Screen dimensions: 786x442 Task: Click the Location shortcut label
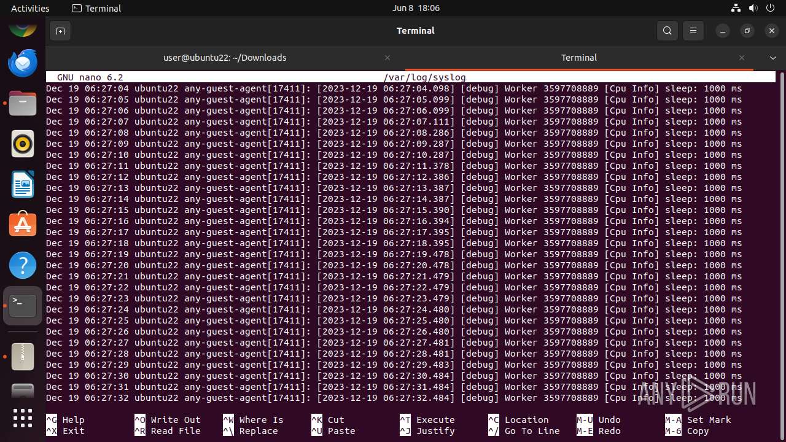(527, 420)
